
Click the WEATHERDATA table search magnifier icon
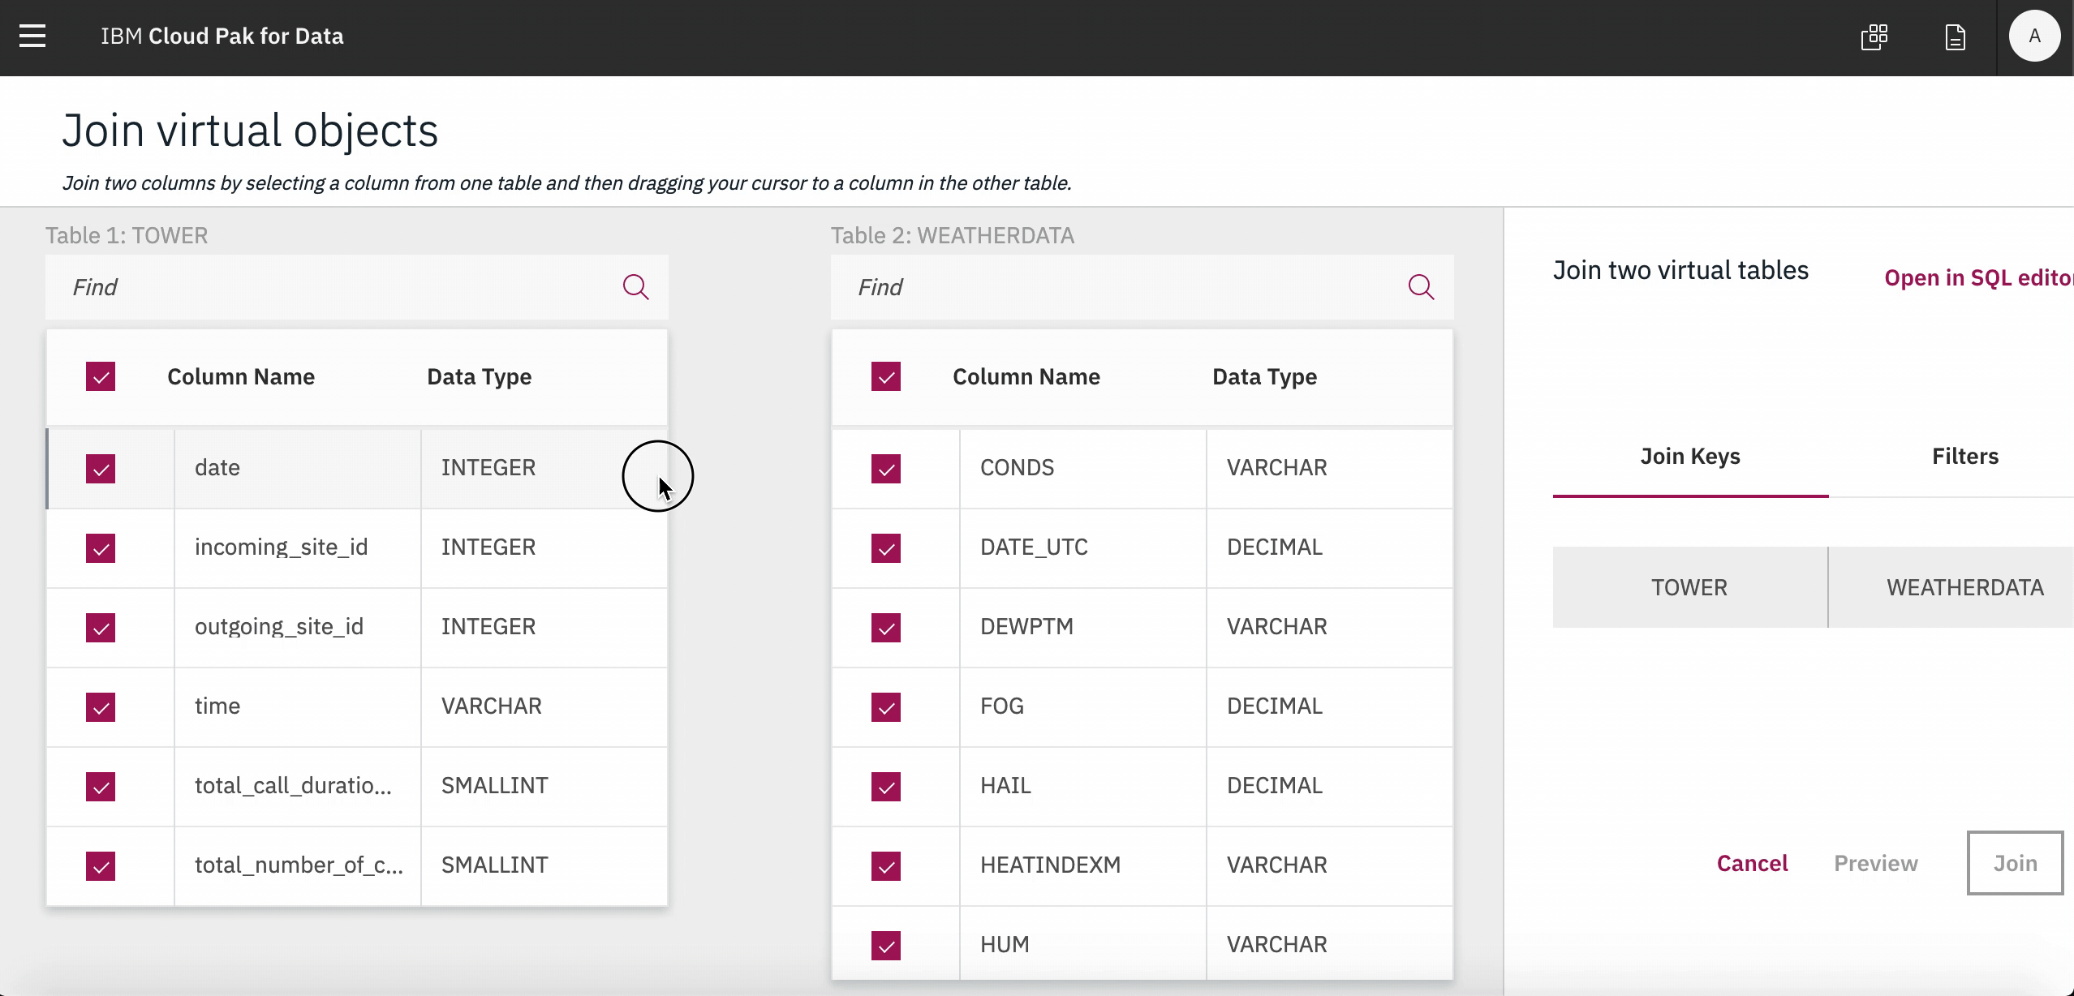(x=1421, y=287)
